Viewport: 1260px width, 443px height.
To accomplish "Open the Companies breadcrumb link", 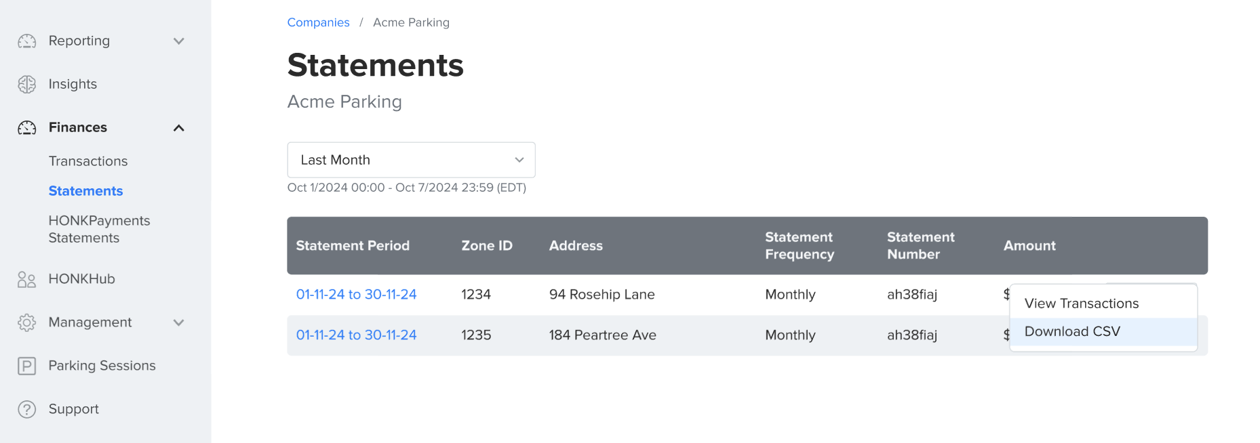I will point(318,22).
